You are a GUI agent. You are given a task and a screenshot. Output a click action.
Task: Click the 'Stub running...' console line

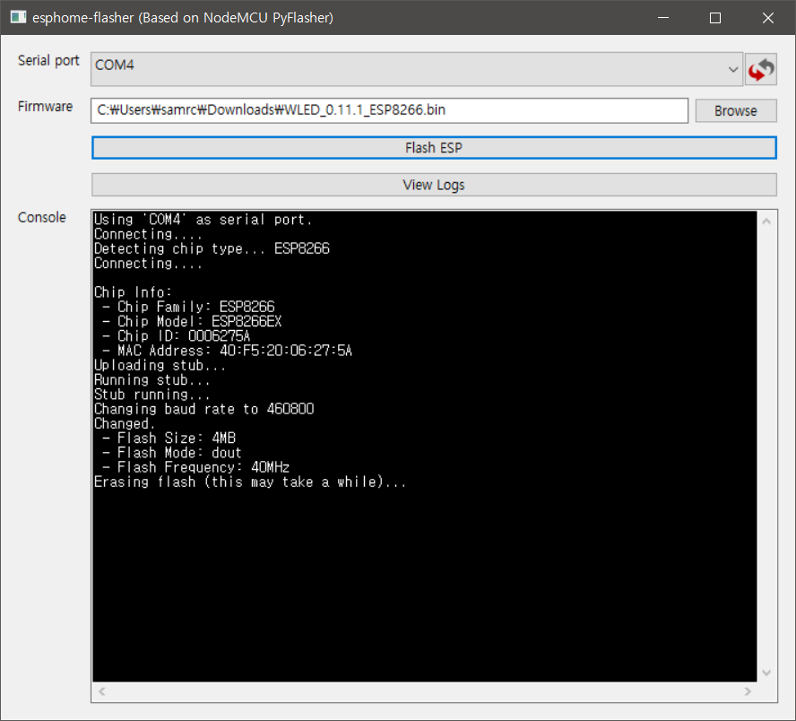coord(151,395)
